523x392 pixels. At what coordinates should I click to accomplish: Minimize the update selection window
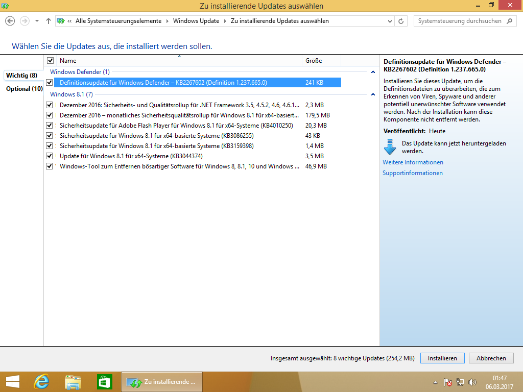point(478,5)
